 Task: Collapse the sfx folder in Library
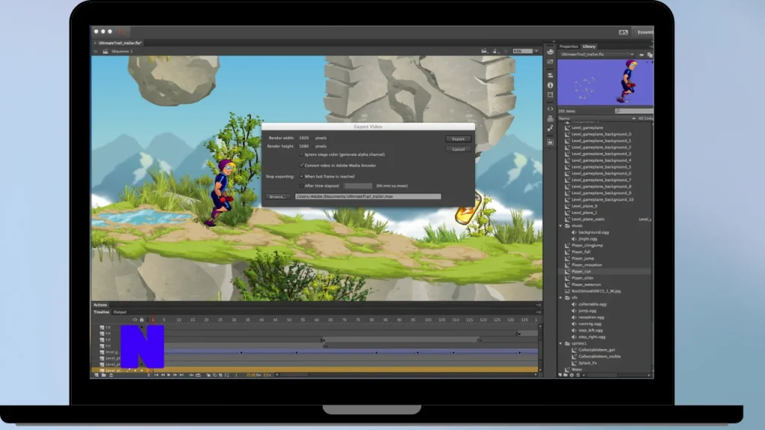(x=560, y=297)
